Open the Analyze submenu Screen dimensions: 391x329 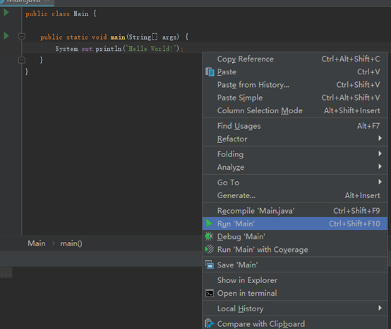pos(295,167)
